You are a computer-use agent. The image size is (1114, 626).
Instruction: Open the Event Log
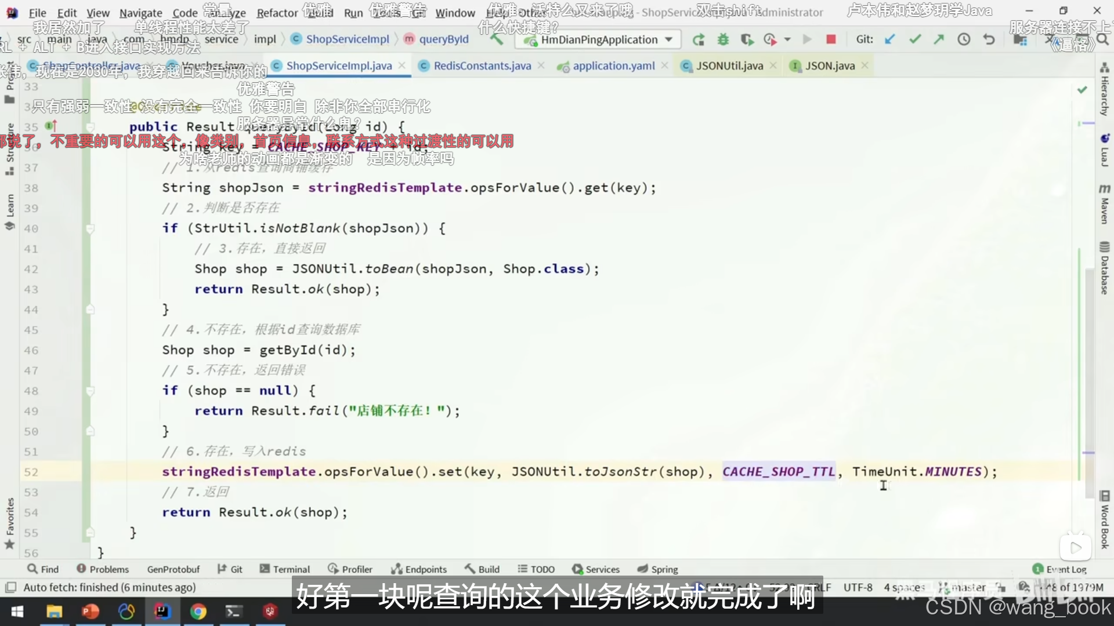(x=1059, y=569)
